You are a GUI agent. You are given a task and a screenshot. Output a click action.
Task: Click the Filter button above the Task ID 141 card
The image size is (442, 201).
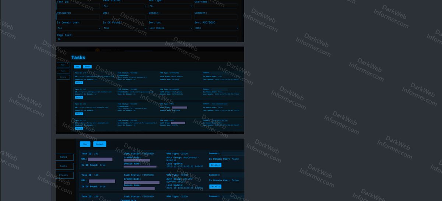pyautogui.click(x=85, y=144)
